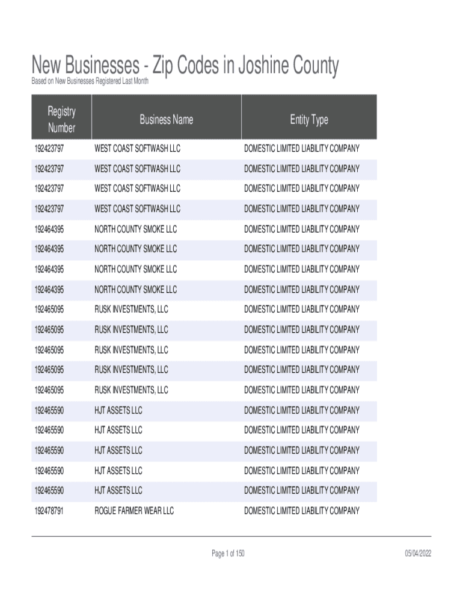Select the first RUSK INVESTMENTS, LLC entry
Screen dimensions: 463x616
coord(131,309)
